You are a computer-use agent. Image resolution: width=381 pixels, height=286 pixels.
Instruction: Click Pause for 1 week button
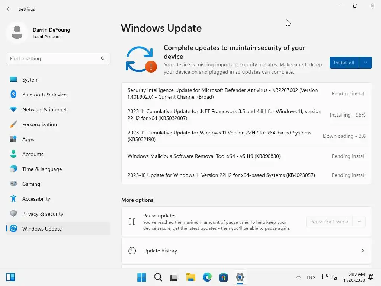329,222
